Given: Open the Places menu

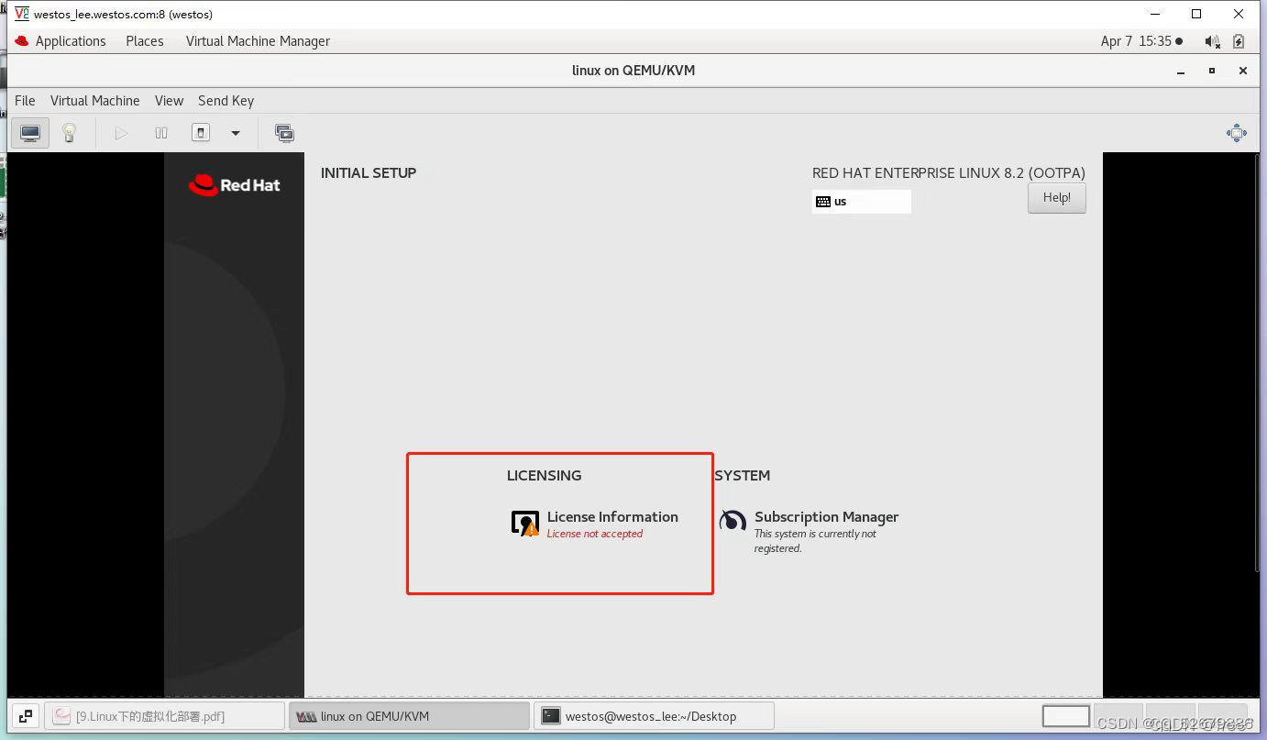Looking at the screenshot, I should pos(145,41).
